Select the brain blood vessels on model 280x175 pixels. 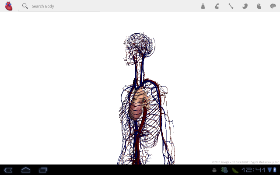point(139,45)
